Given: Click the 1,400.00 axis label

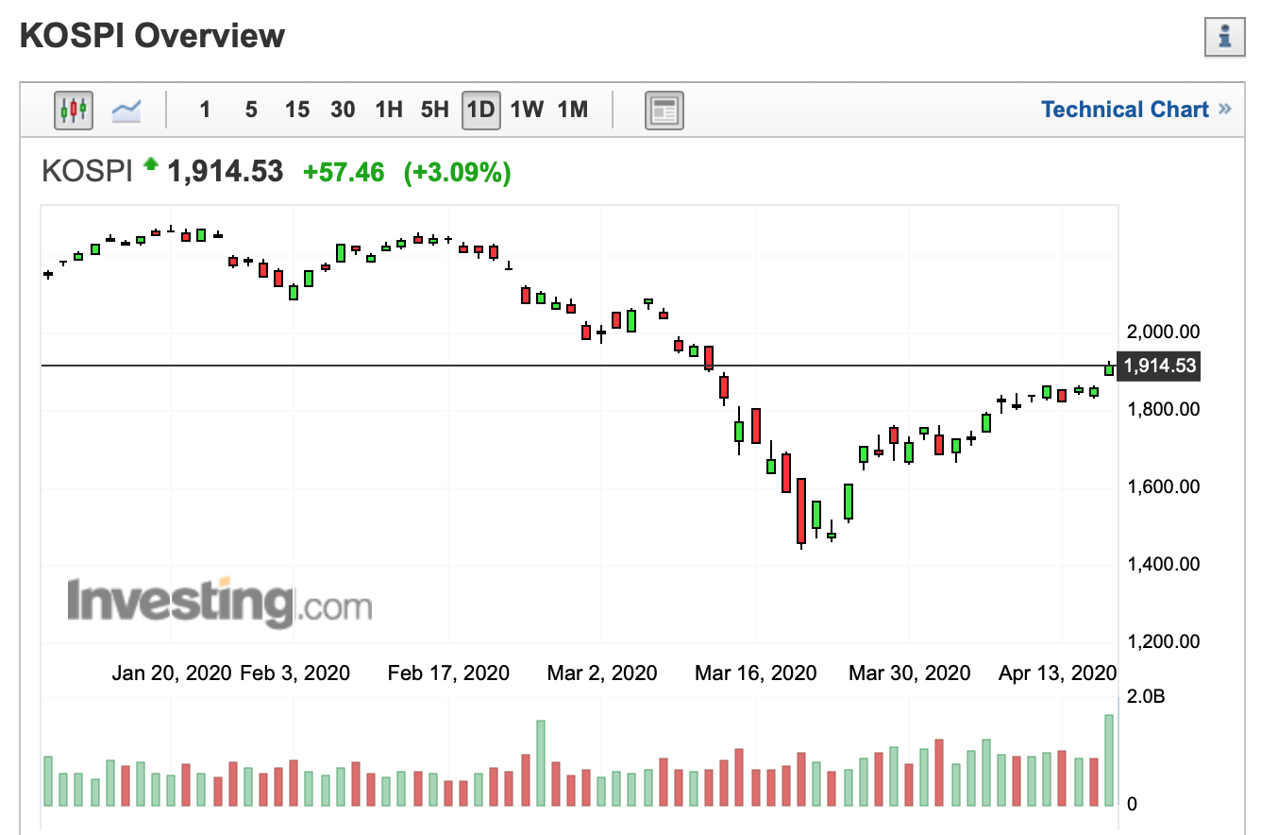Looking at the screenshot, I should 1163,564.
